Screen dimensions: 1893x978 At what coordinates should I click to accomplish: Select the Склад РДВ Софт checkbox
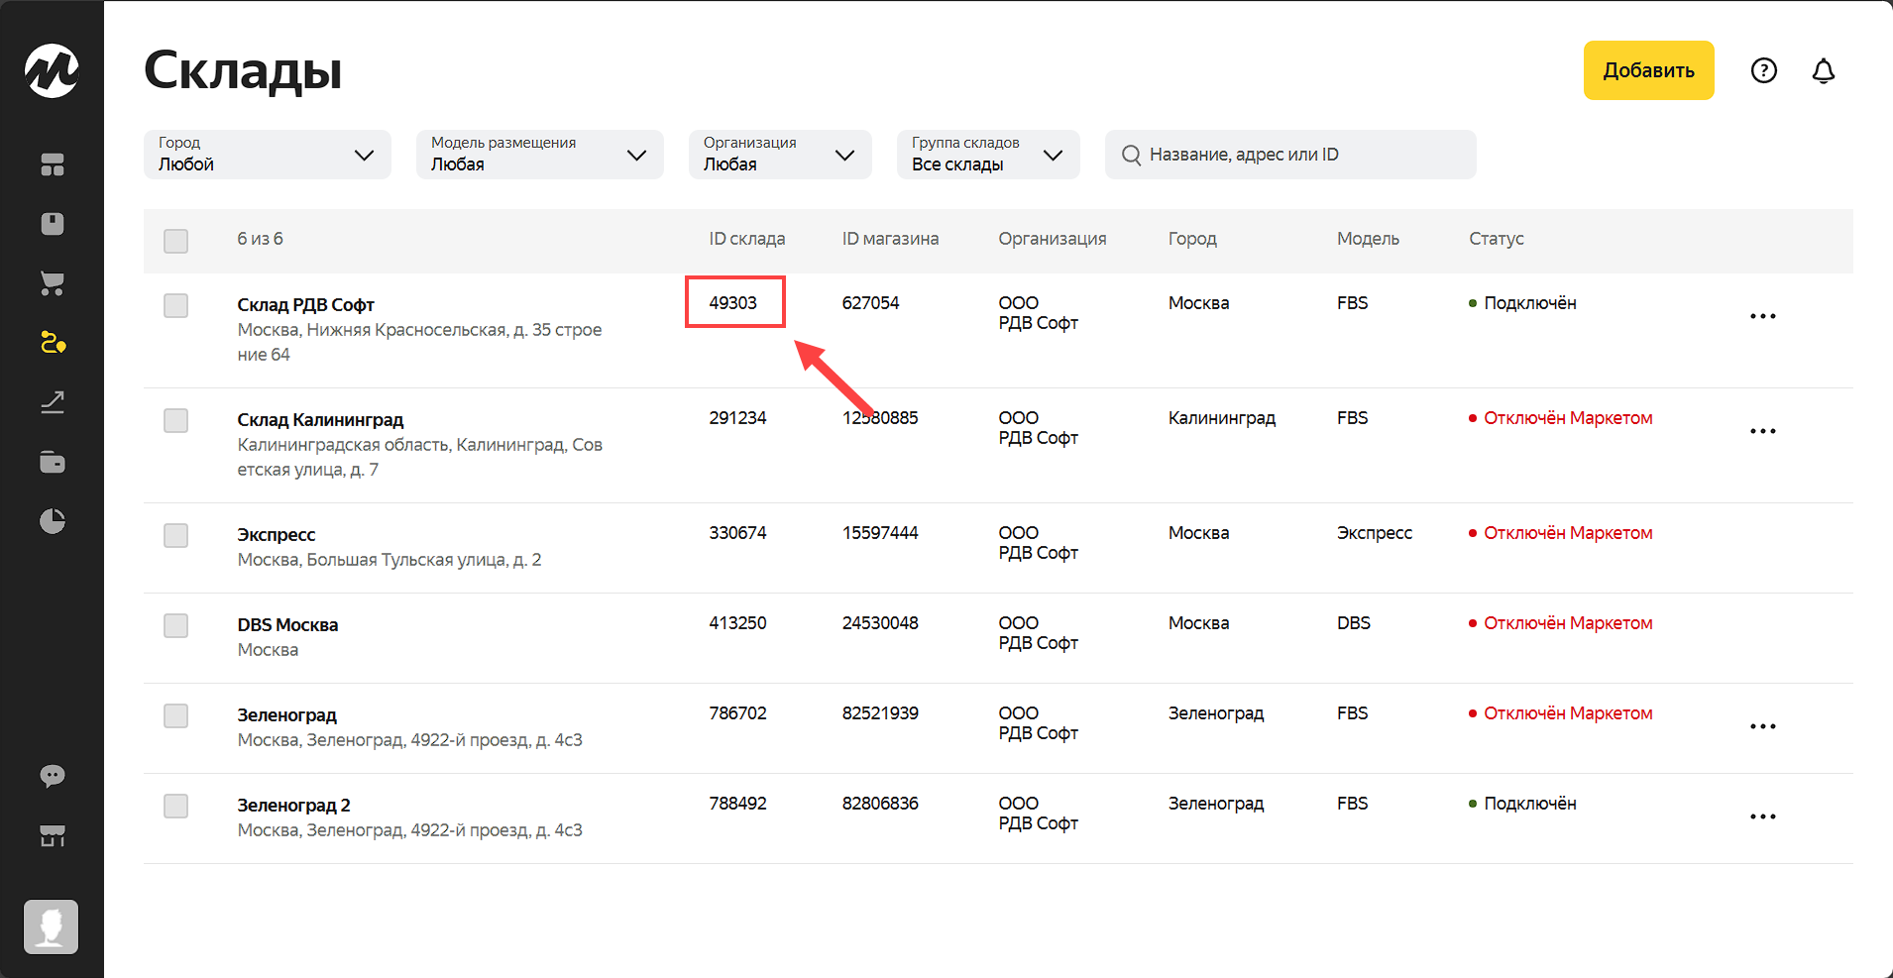(x=176, y=305)
